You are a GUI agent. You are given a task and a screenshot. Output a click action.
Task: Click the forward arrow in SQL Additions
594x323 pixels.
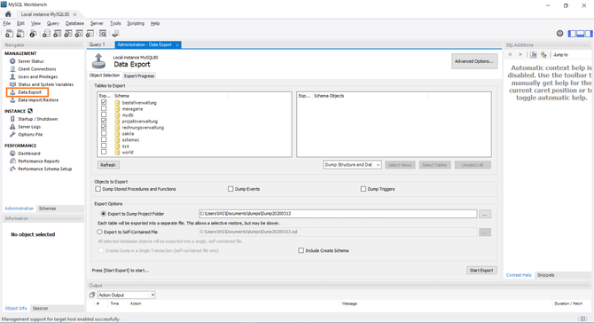pos(520,55)
